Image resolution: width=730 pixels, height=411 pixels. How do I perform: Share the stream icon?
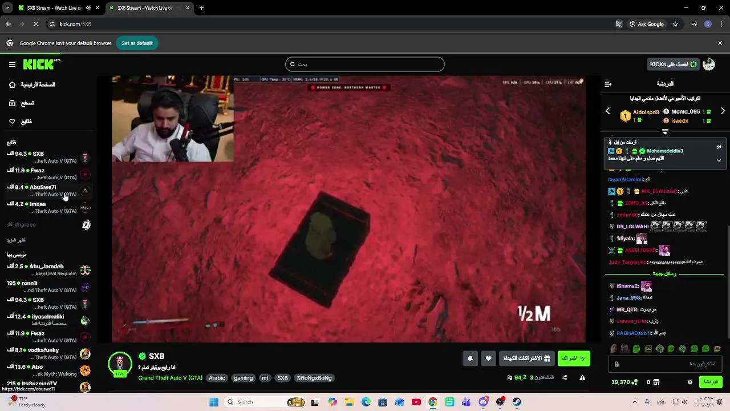[564, 377]
